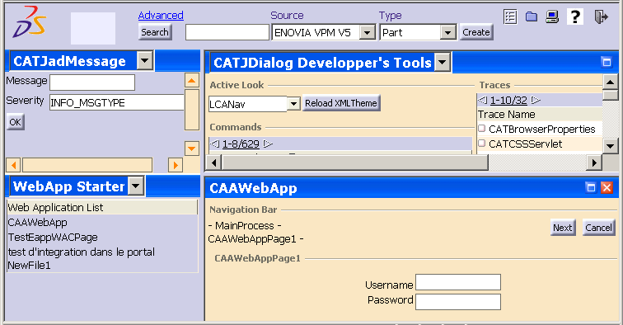Viewport: 623px width, 325px height.
Task: Go to previous page of Traces list
Action: point(482,100)
